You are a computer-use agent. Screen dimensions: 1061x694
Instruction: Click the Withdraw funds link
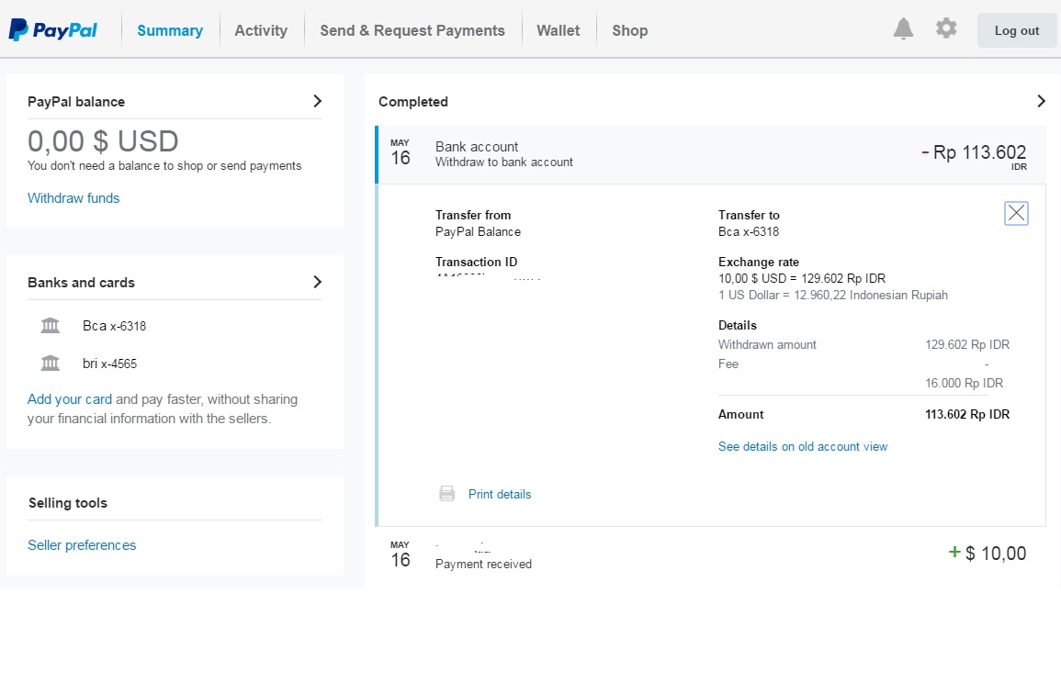tap(73, 198)
